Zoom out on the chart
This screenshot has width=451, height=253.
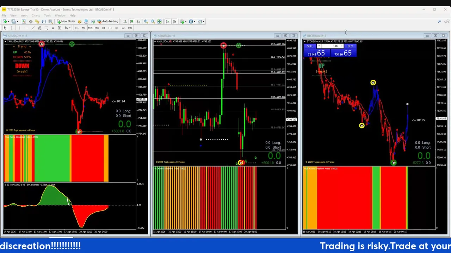153,21
